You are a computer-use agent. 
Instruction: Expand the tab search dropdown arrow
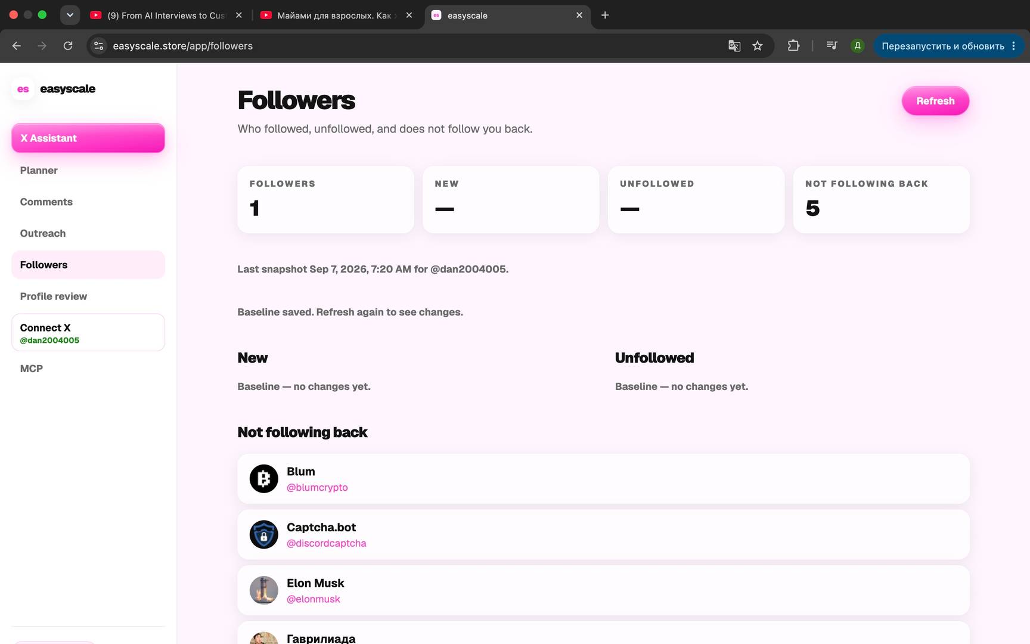pyautogui.click(x=70, y=15)
